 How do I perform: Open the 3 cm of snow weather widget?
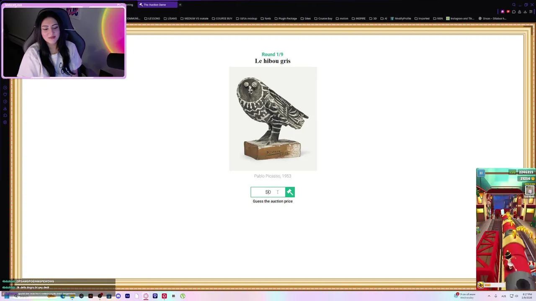[x=465, y=296]
